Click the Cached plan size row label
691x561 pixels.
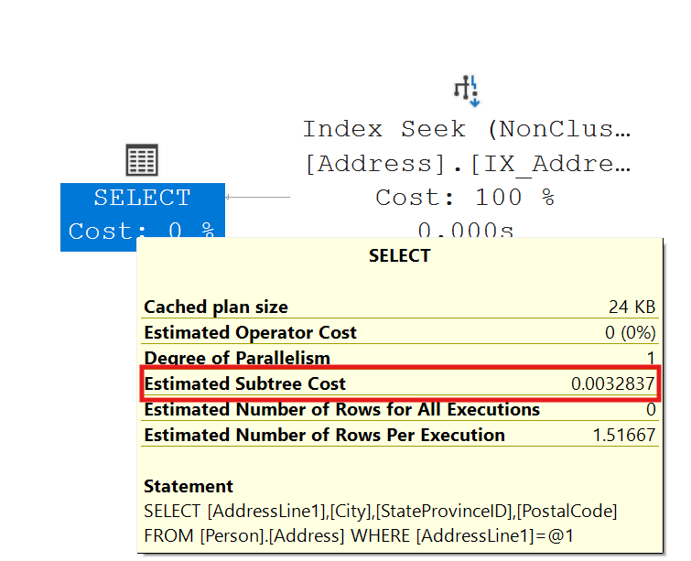click(x=216, y=307)
